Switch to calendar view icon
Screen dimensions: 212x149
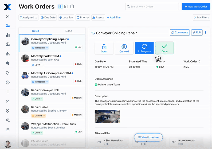pos(72,6)
